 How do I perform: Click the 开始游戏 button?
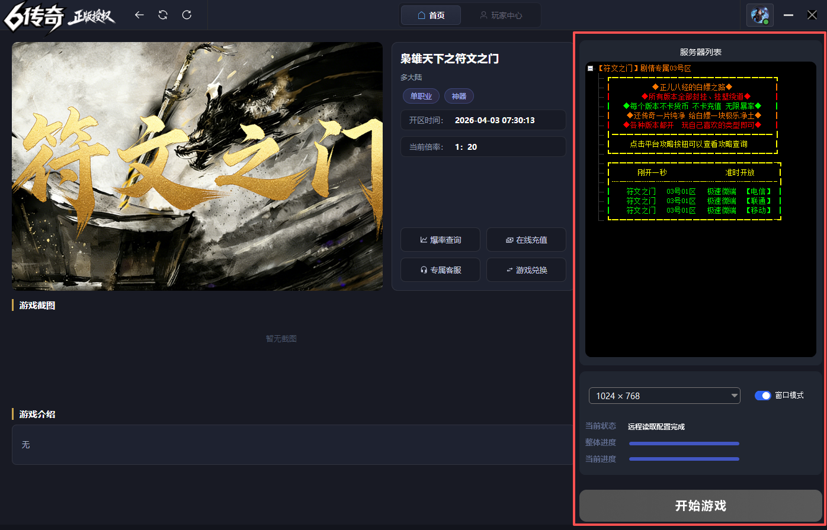coord(700,506)
